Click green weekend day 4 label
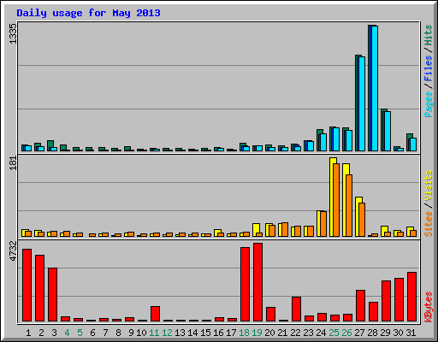Image resolution: width=438 pixels, height=342 pixels. pyautogui.click(x=67, y=333)
